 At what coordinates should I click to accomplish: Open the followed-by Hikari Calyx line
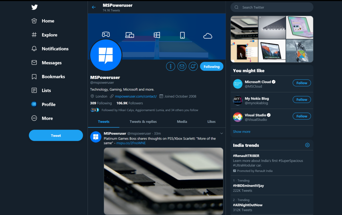click(x=150, y=110)
